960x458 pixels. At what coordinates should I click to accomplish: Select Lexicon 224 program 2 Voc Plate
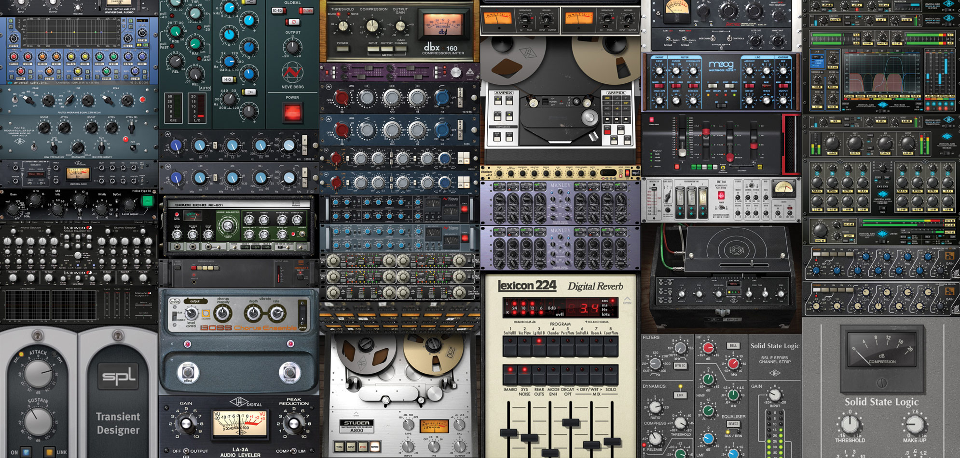click(525, 346)
